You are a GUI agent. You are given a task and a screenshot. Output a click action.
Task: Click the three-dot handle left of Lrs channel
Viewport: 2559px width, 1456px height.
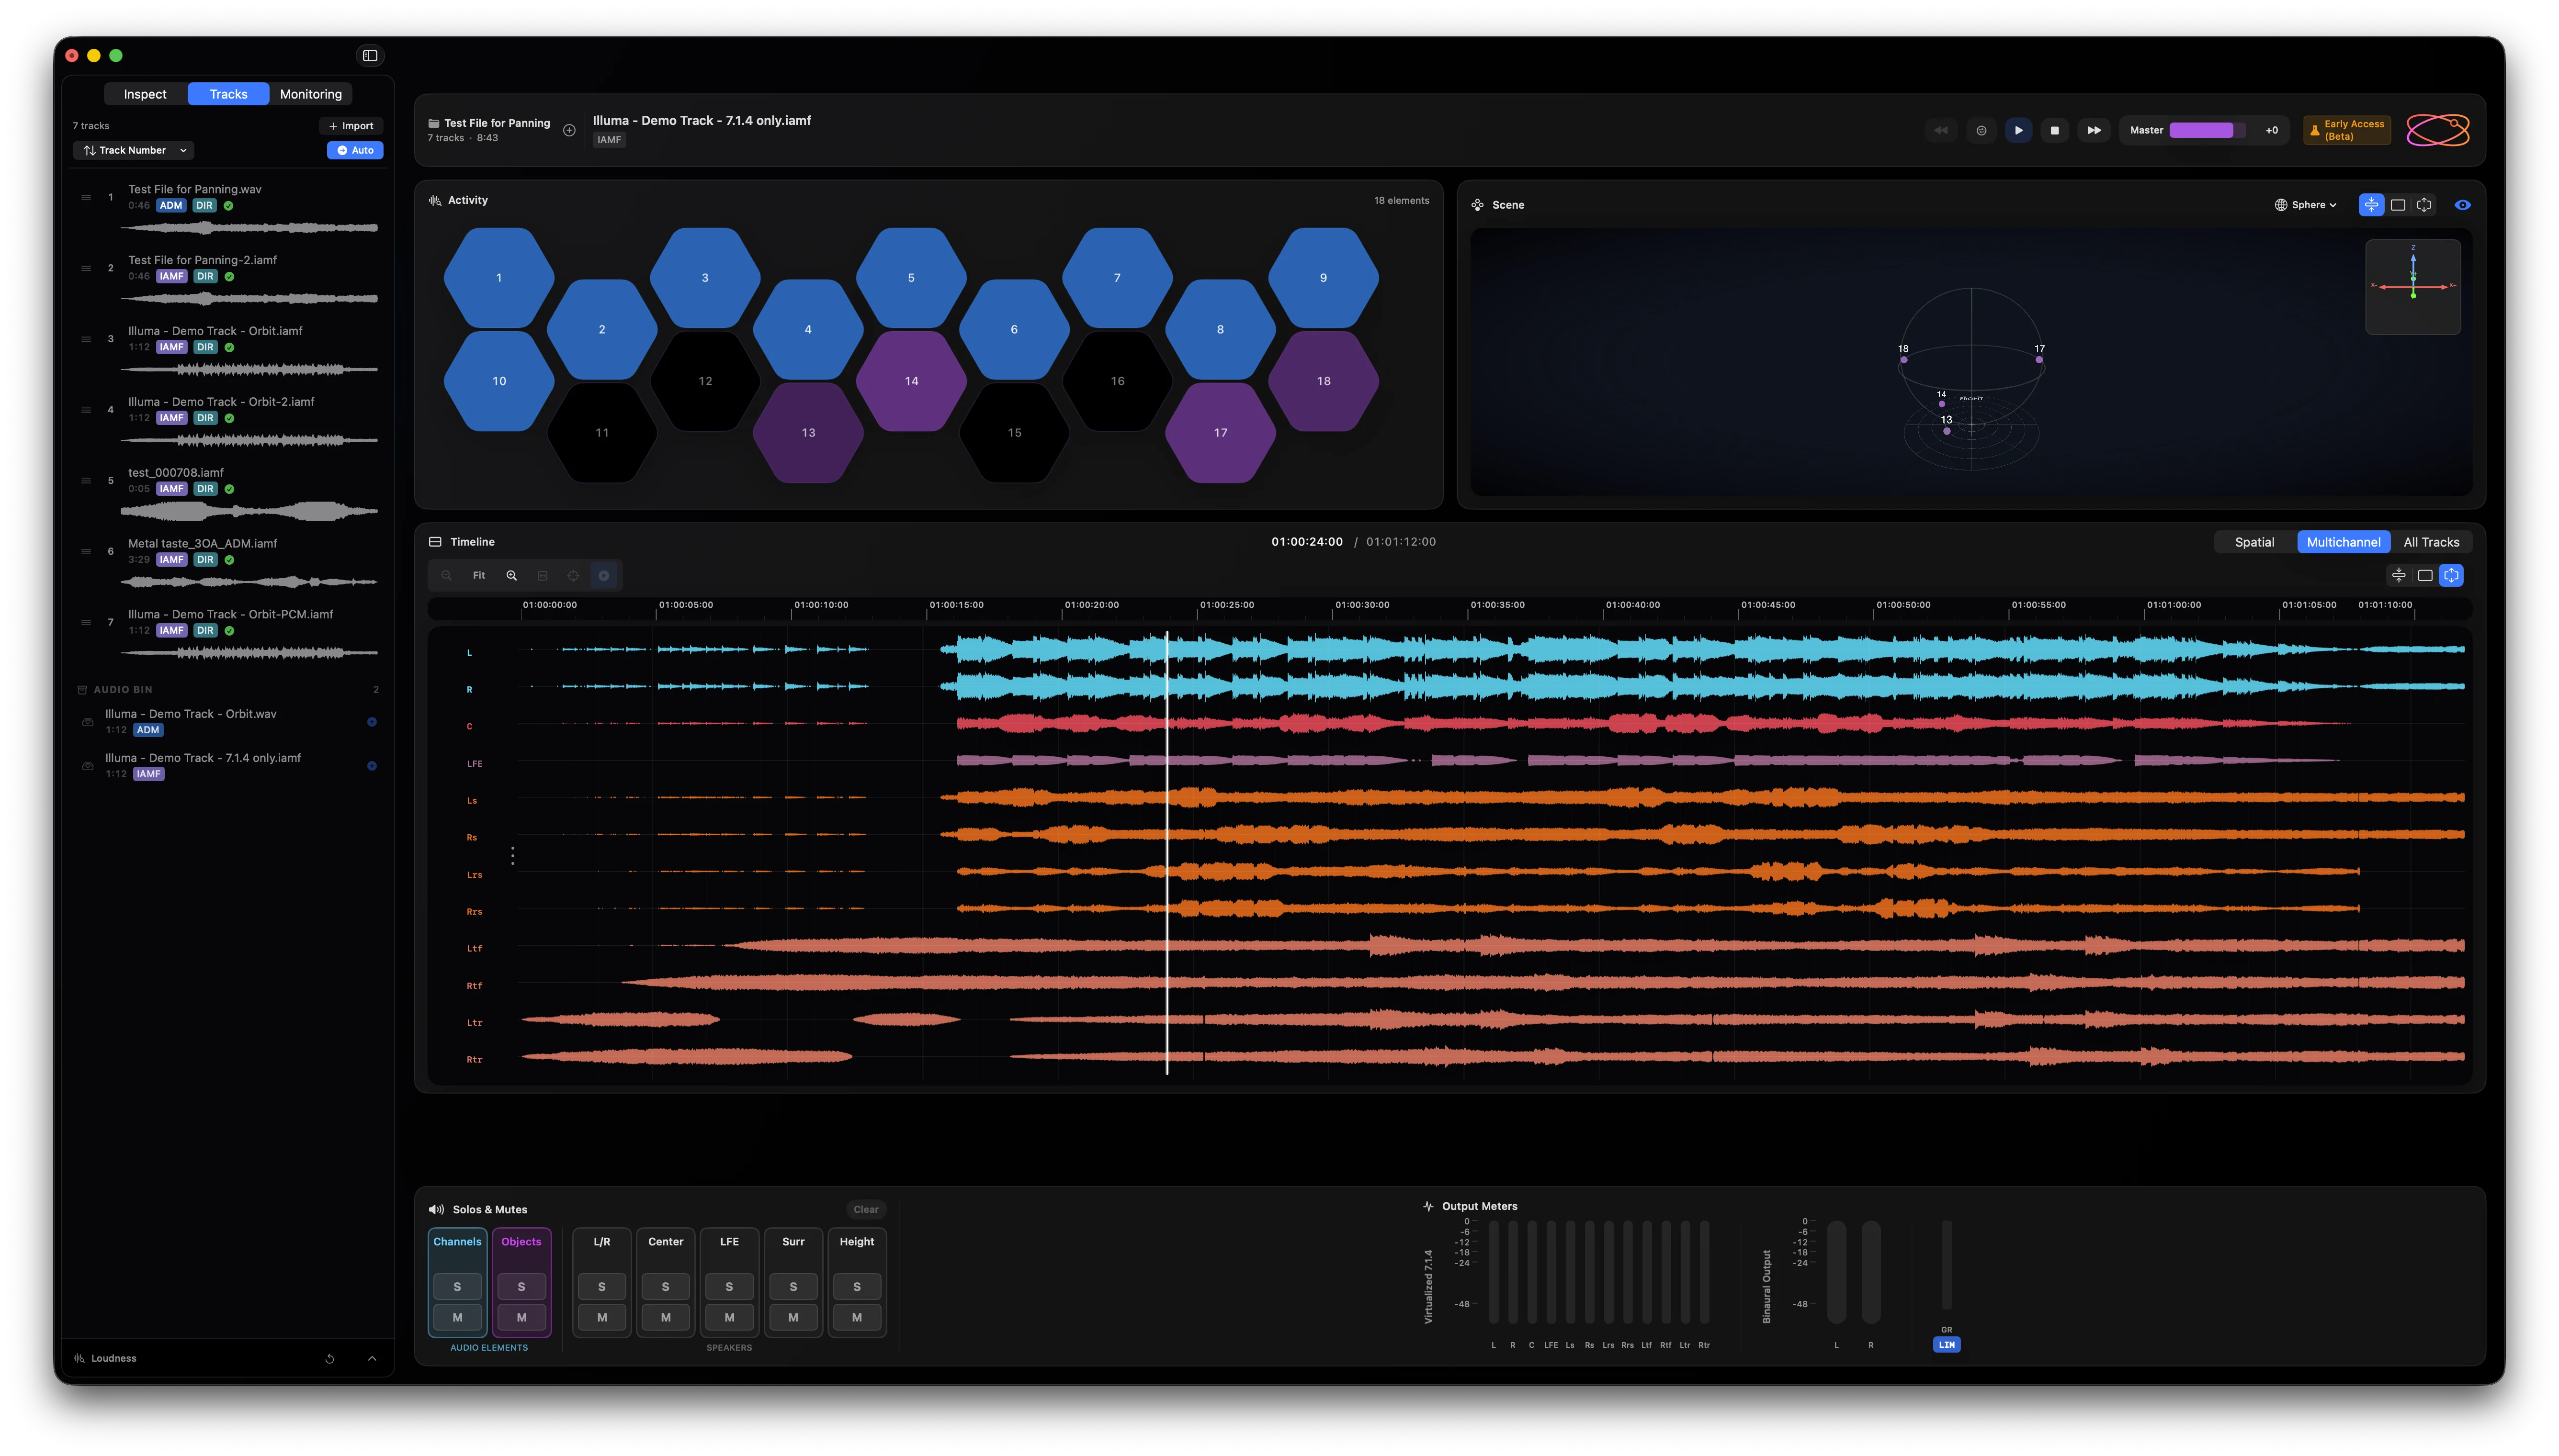pos(513,856)
